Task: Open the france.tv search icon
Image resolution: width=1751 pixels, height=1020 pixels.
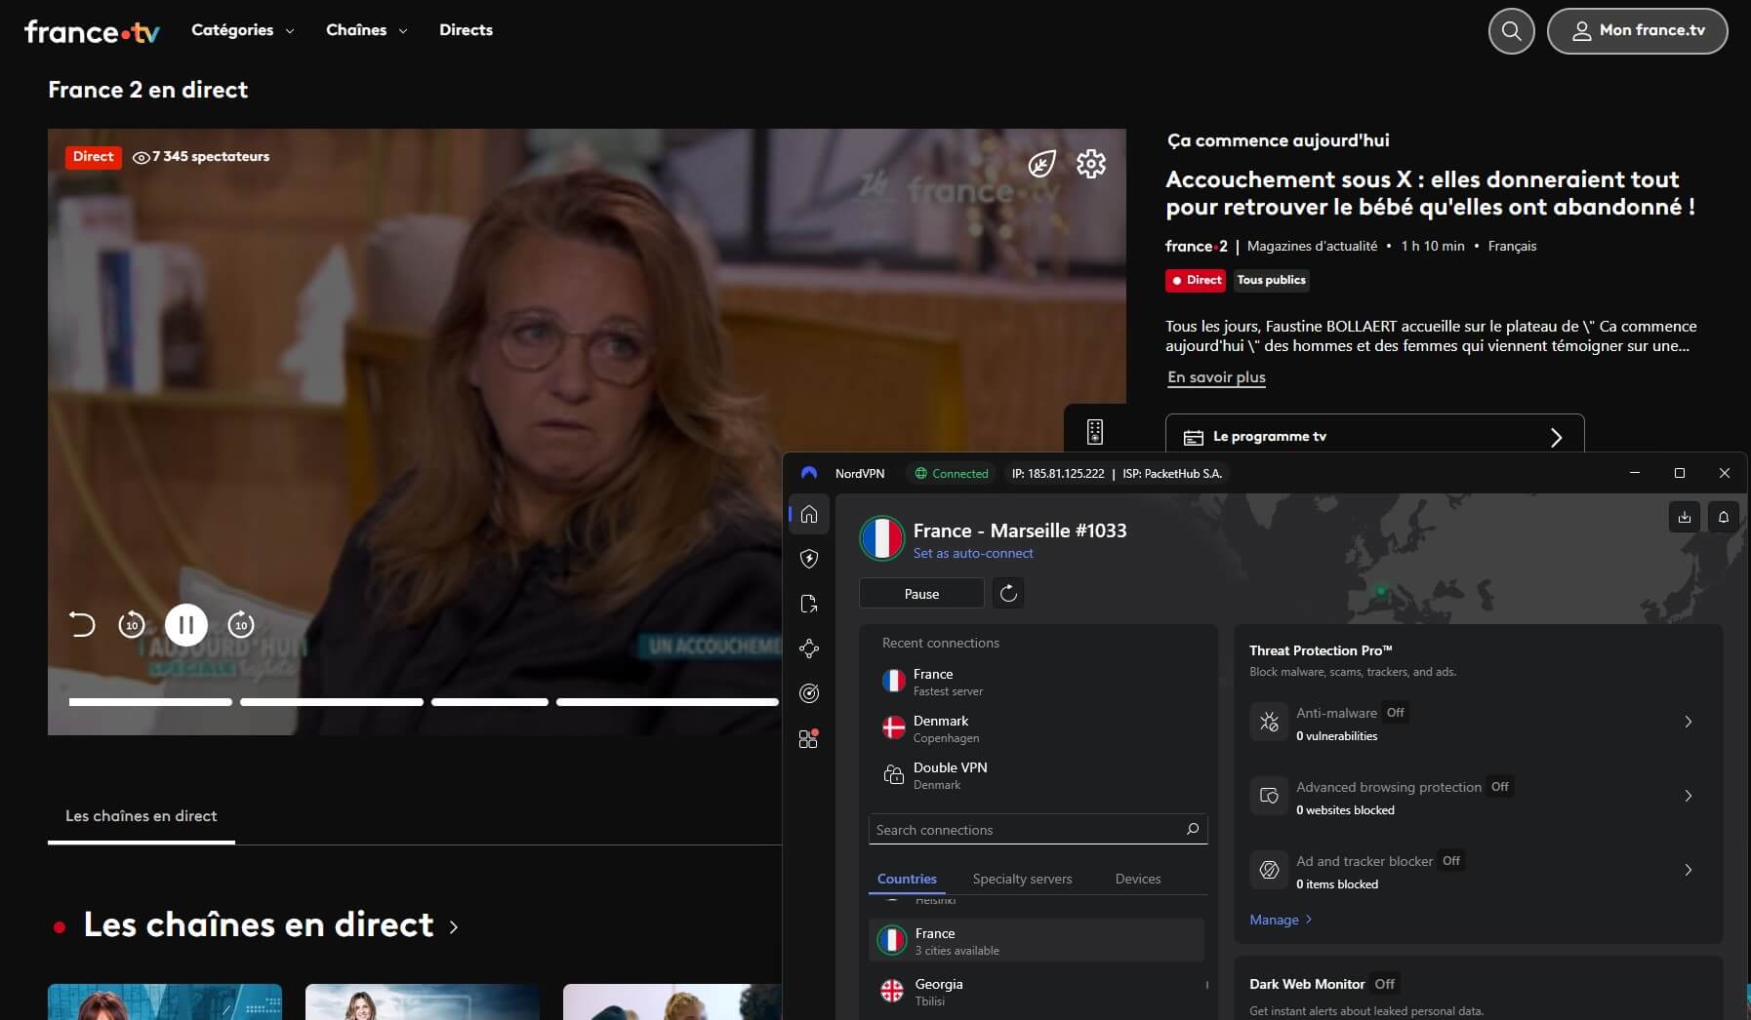Action: tap(1511, 31)
